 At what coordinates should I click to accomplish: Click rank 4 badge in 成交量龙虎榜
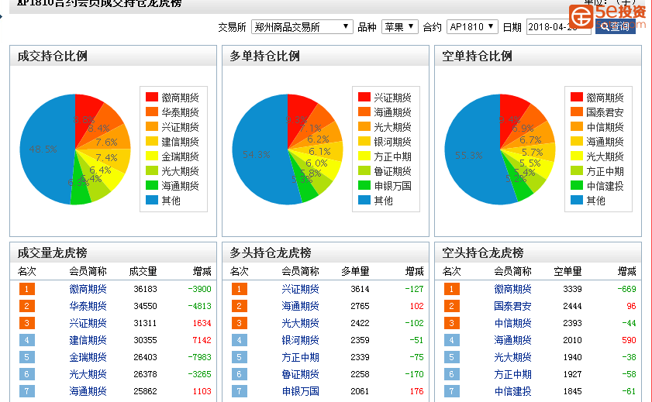click(26, 340)
